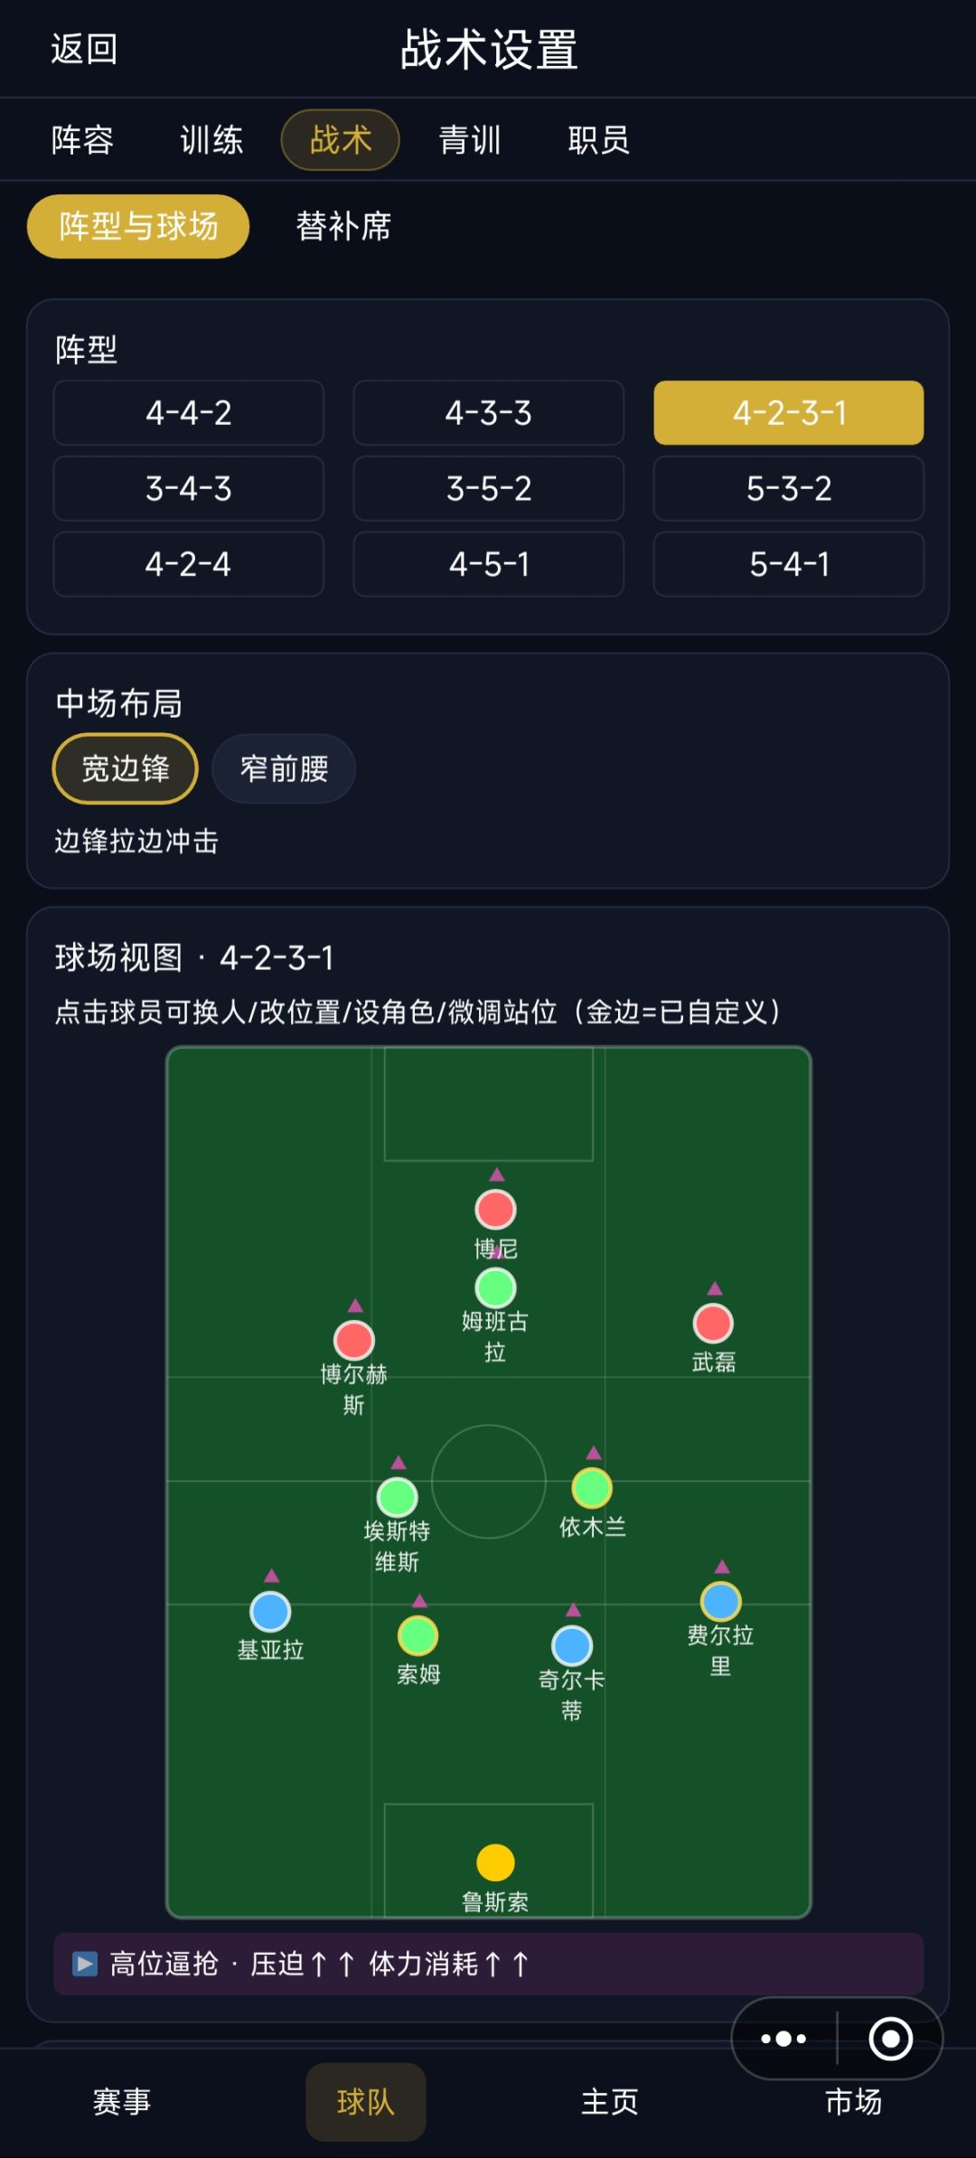Choose the 窄前腰 midfield layout option
This screenshot has height=2158, width=976.
pos(284,768)
